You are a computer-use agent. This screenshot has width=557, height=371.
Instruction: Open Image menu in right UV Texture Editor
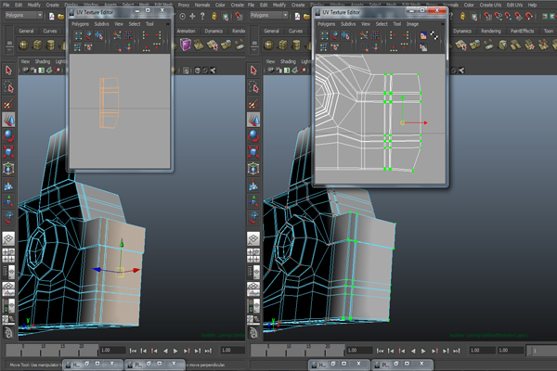[x=412, y=24]
